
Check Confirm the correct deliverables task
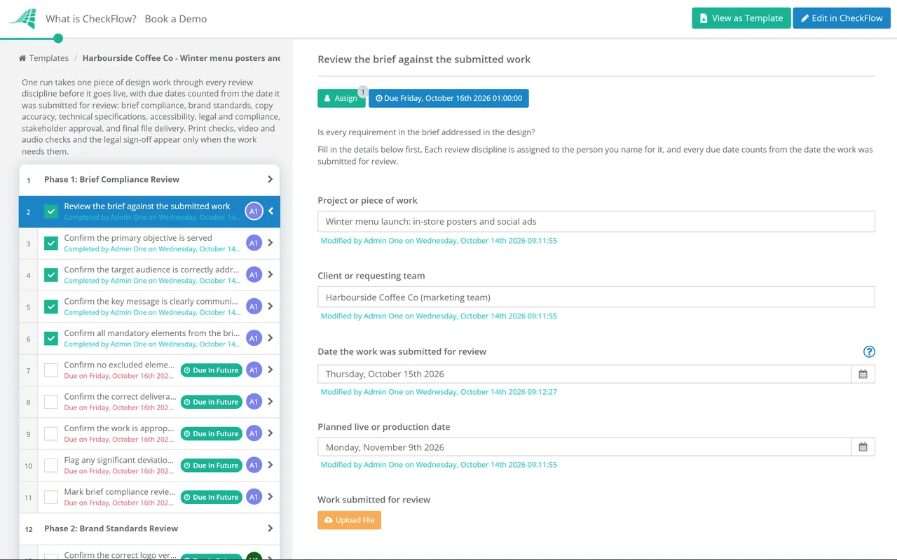click(x=51, y=402)
